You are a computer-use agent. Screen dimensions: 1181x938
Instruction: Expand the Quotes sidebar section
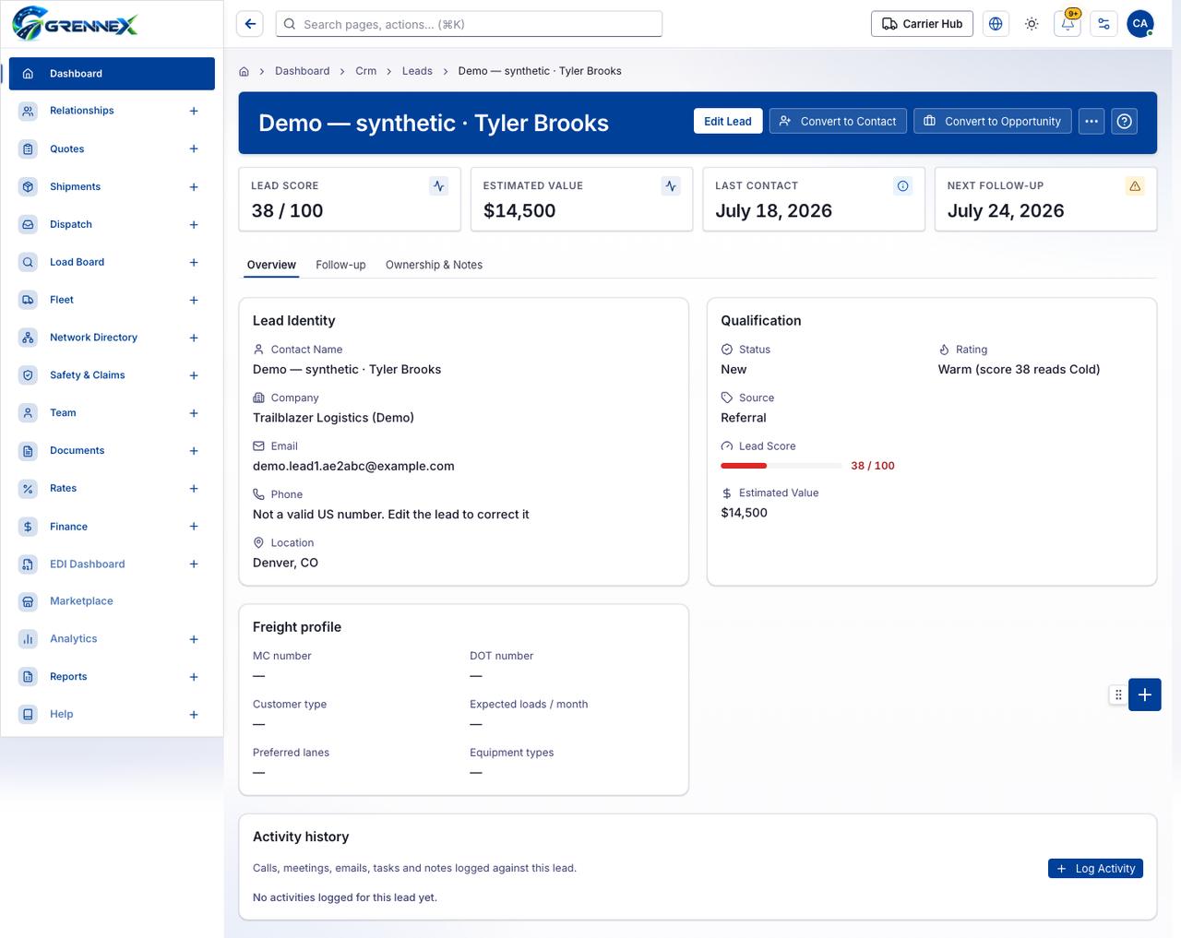coord(194,148)
